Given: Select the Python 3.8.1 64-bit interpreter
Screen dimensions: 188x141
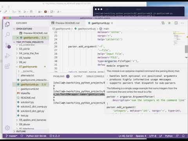Looking at the screenshot, I should [36, 136].
